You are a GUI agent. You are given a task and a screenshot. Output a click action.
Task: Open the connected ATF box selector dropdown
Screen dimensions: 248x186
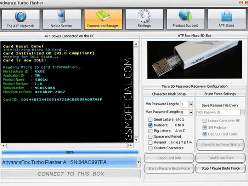pos(138,162)
